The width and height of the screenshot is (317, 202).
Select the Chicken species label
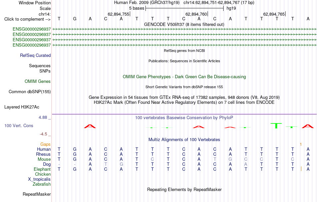[43, 174]
